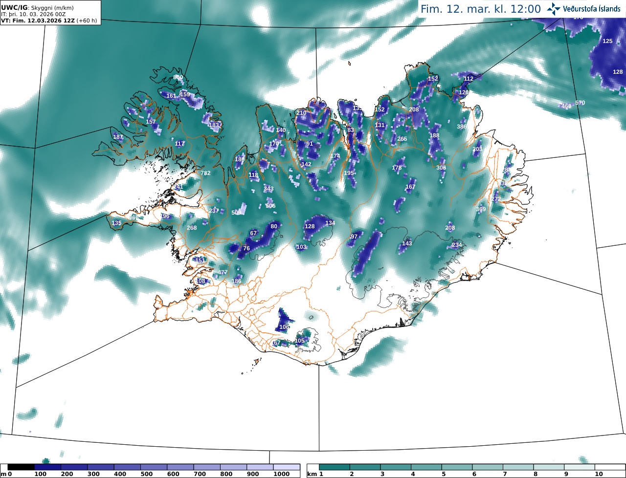Viewport: 626px width, 478px height.
Task: Click visibility value 306 on the map
Action: (x=441, y=168)
